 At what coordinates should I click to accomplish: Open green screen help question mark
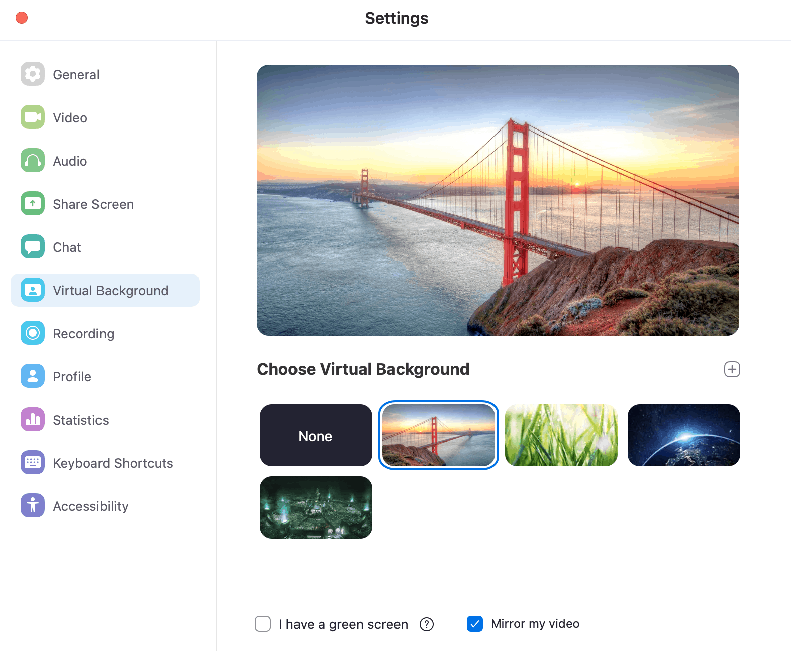(427, 624)
